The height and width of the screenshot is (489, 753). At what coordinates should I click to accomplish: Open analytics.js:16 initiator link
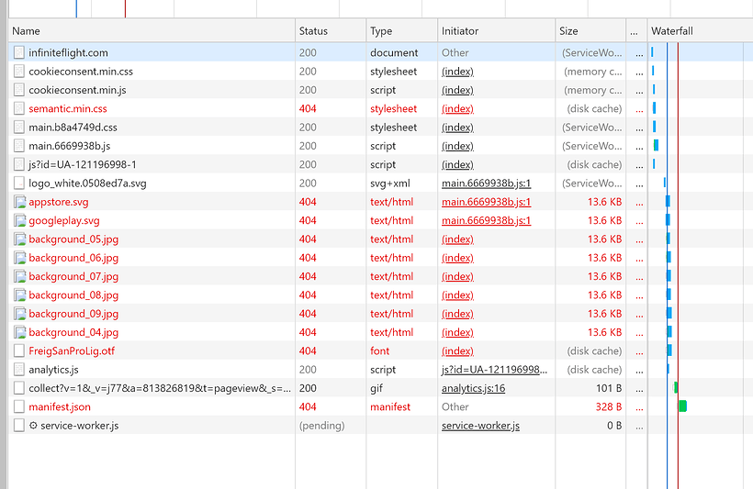tap(473, 388)
